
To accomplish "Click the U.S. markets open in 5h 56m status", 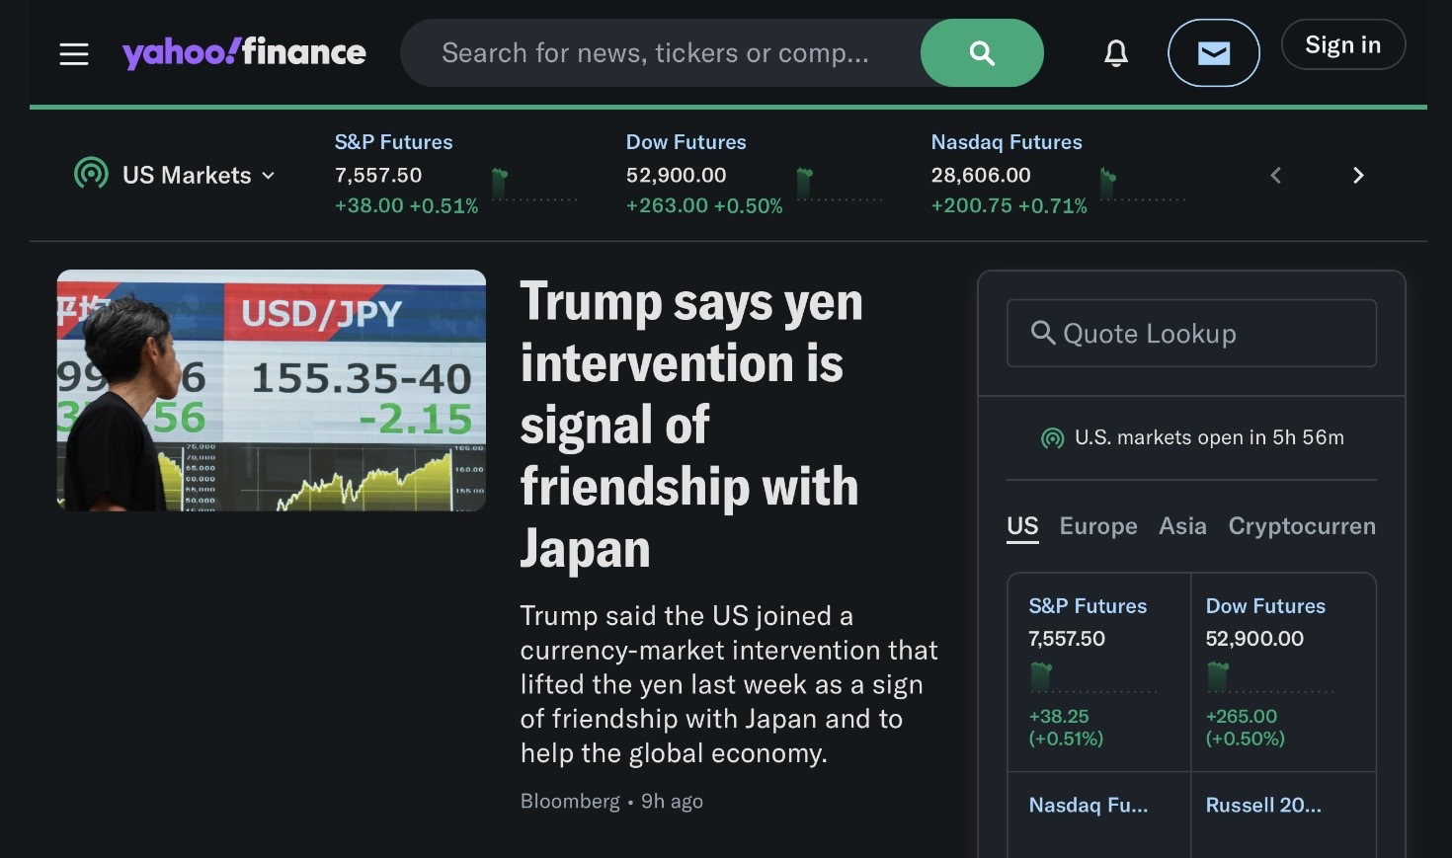I will (x=1192, y=437).
